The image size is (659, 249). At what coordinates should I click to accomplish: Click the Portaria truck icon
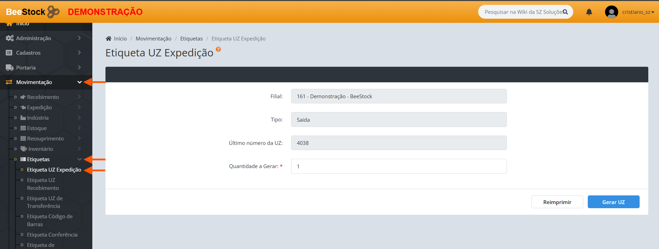(9, 67)
